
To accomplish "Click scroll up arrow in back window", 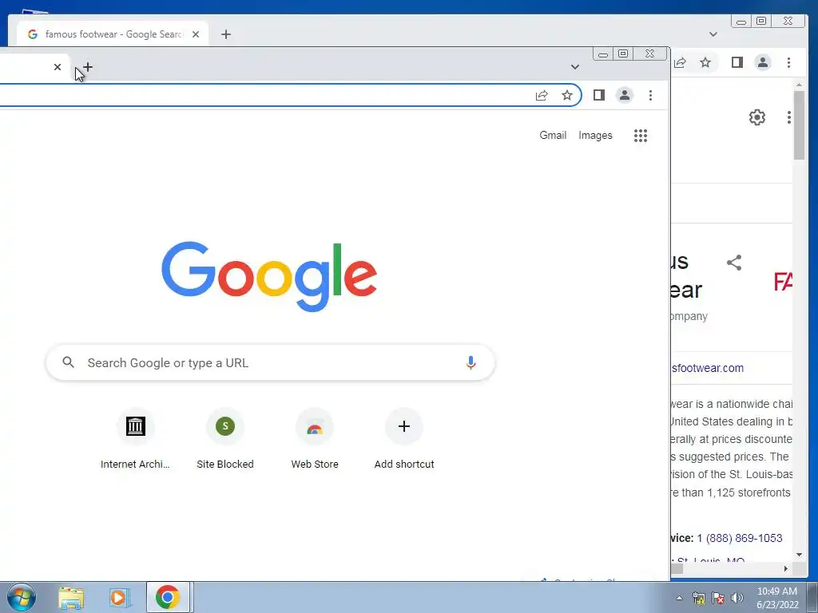I will 799,85.
